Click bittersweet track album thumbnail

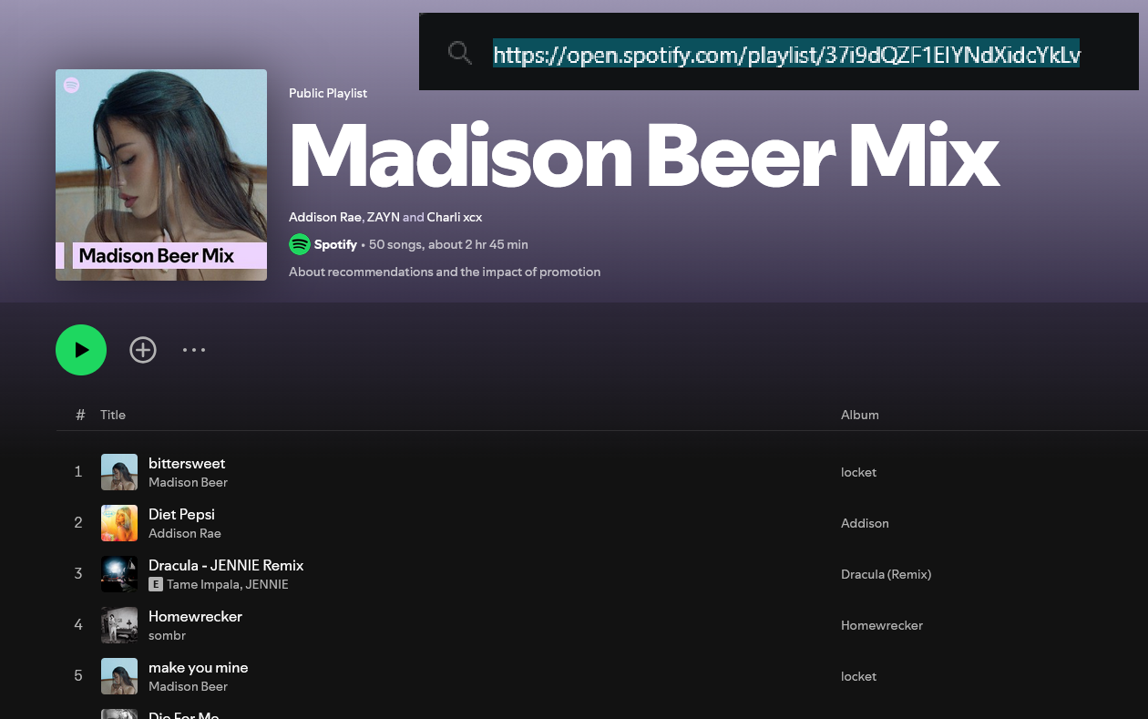119,472
